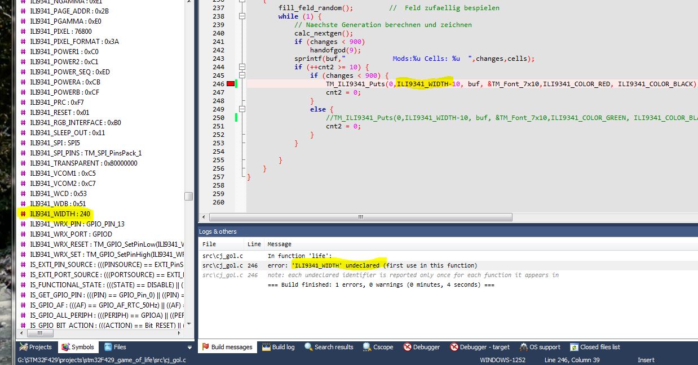The image size is (698, 365).
Task: Select the "note: each undeclared identifier" row
Action: (x=448, y=275)
